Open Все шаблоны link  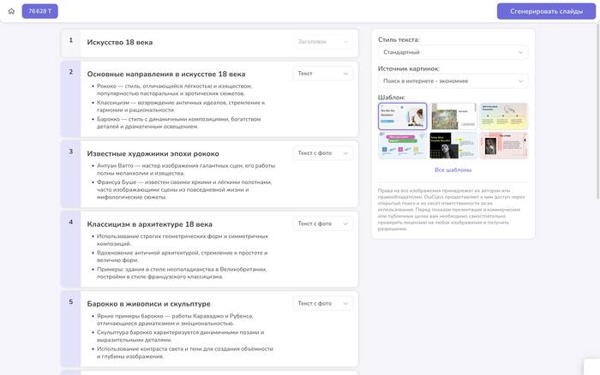click(x=453, y=170)
